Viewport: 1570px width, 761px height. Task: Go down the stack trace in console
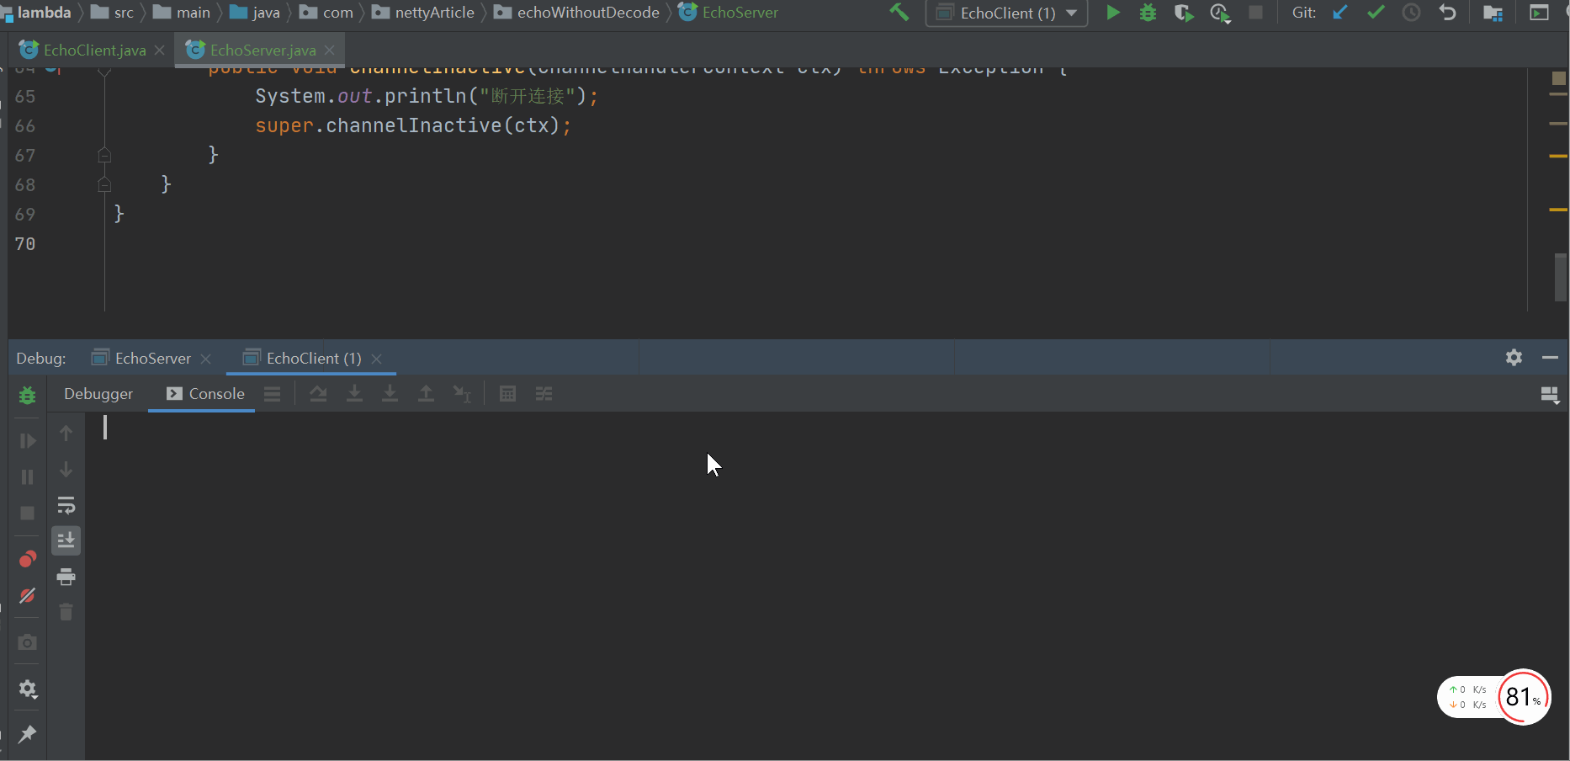(x=66, y=470)
